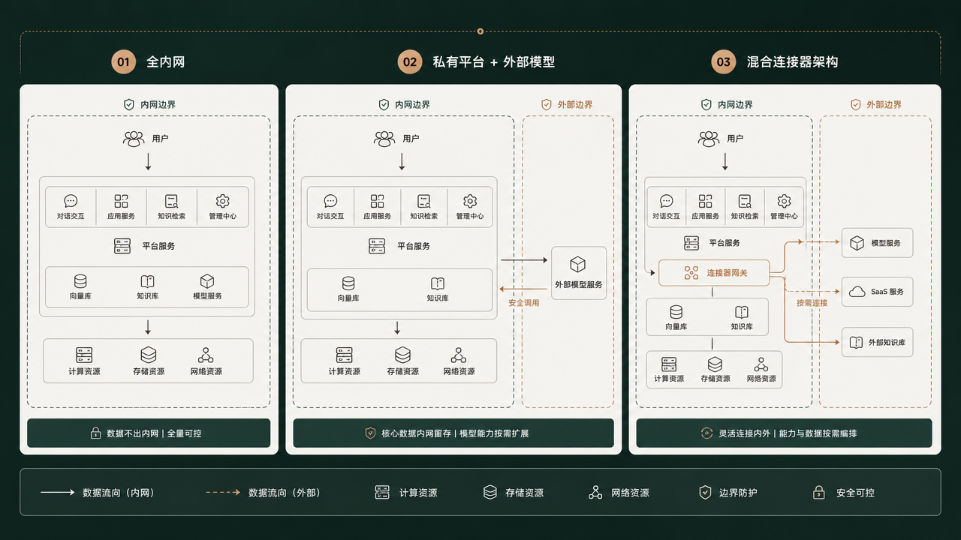Click the 连接器网关 connector icon
Image resolution: width=961 pixels, height=540 pixels.
691,273
